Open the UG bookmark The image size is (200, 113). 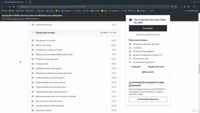click(58, 11)
